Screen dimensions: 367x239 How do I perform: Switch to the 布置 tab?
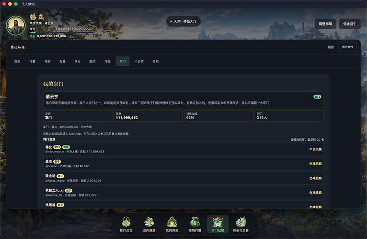(62, 62)
